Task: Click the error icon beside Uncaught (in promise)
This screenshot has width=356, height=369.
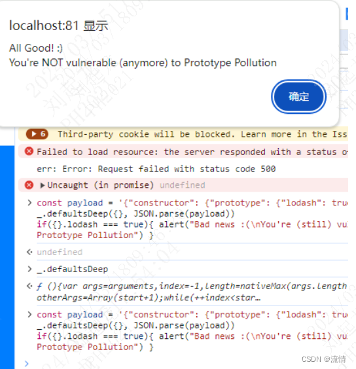Action: (x=29, y=185)
